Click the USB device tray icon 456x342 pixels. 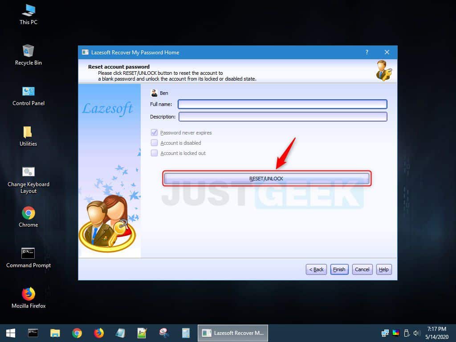tap(407, 333)
